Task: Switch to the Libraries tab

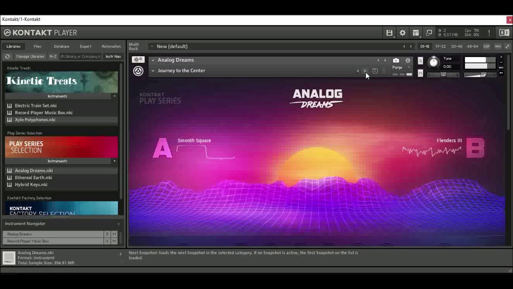Action: tap(14, 47)
